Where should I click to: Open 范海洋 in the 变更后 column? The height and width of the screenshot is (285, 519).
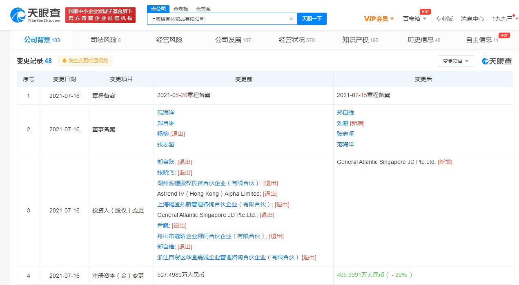(x=345, y=144)
